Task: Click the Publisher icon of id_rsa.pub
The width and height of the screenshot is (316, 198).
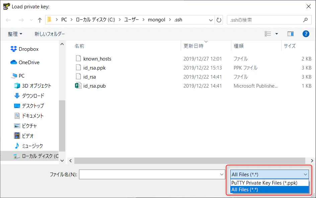Action: [x=78, y=86]
